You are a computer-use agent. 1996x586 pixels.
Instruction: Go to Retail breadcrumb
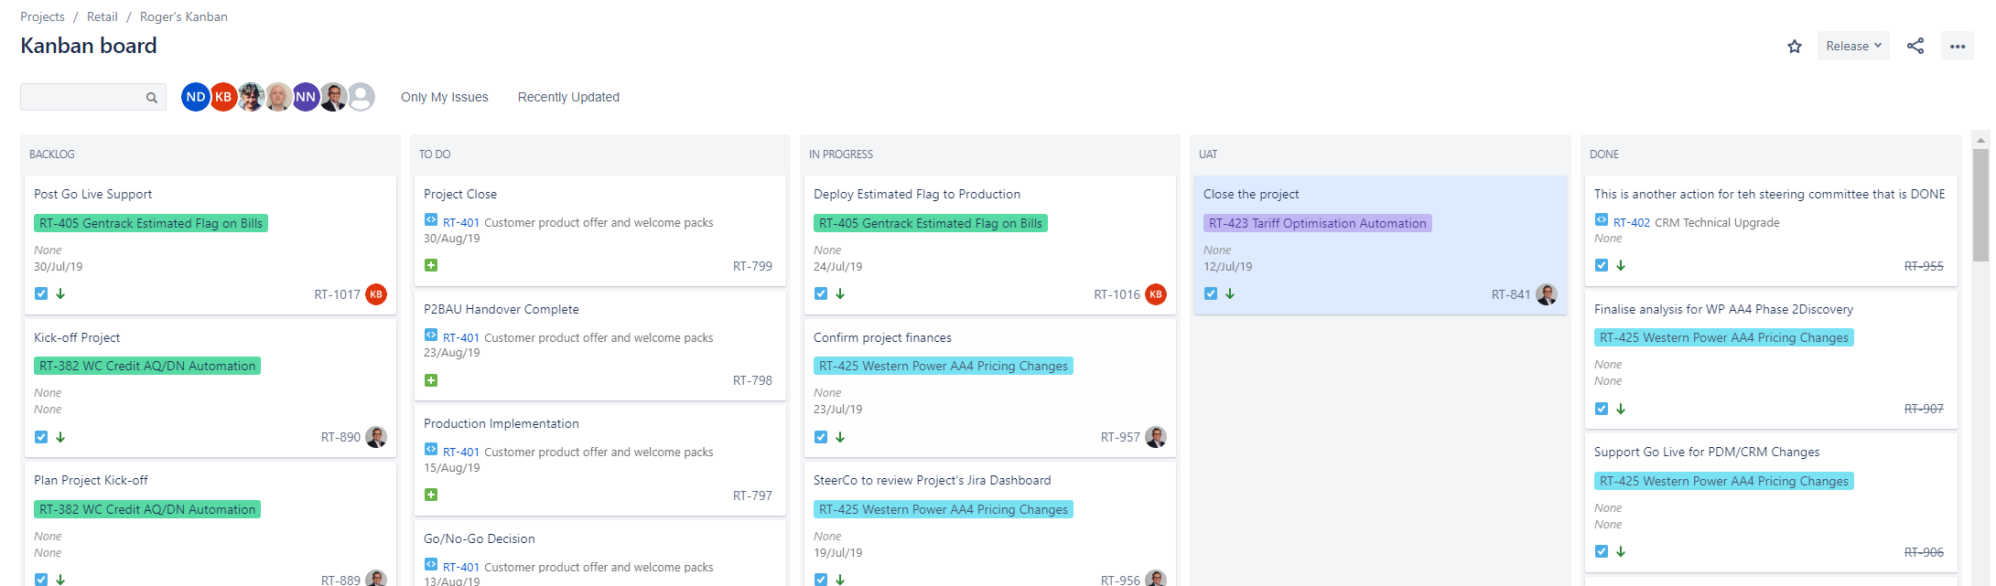coord(102,16)
